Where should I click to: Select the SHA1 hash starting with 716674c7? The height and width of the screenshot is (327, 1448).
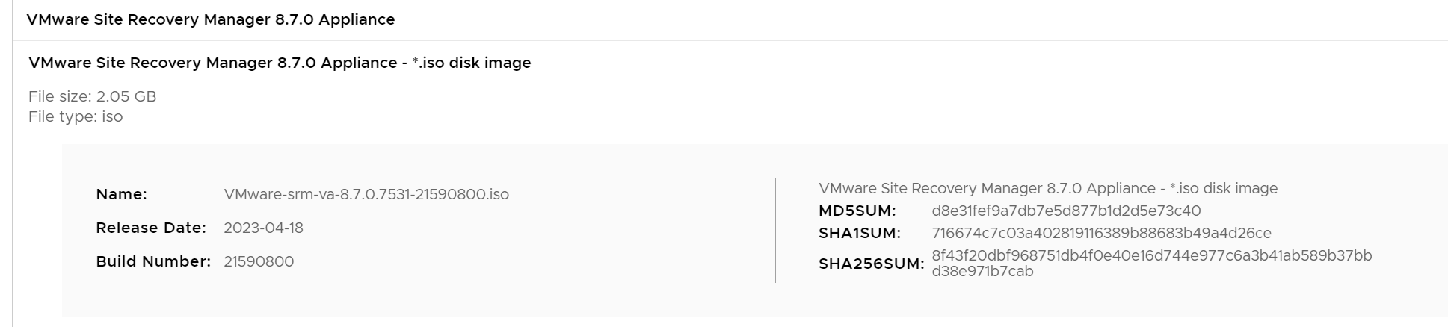tap(1101, 234)
